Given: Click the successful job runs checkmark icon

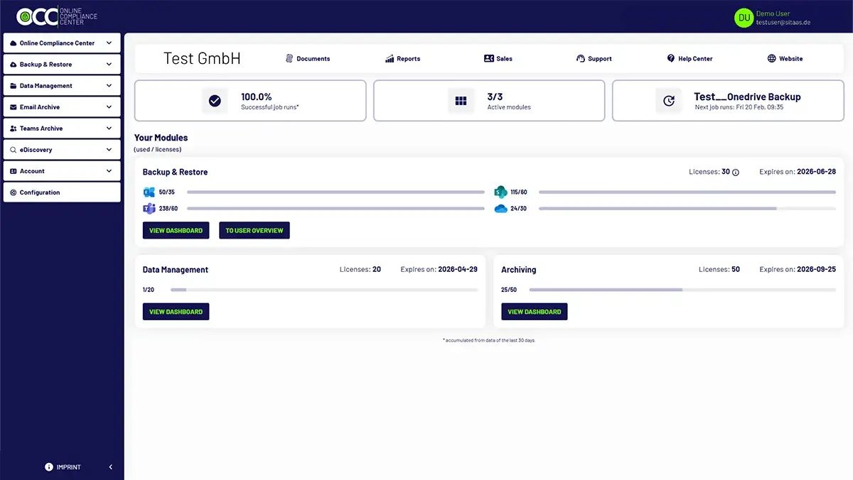Looking at the screenshot, I should click(215, 101).
